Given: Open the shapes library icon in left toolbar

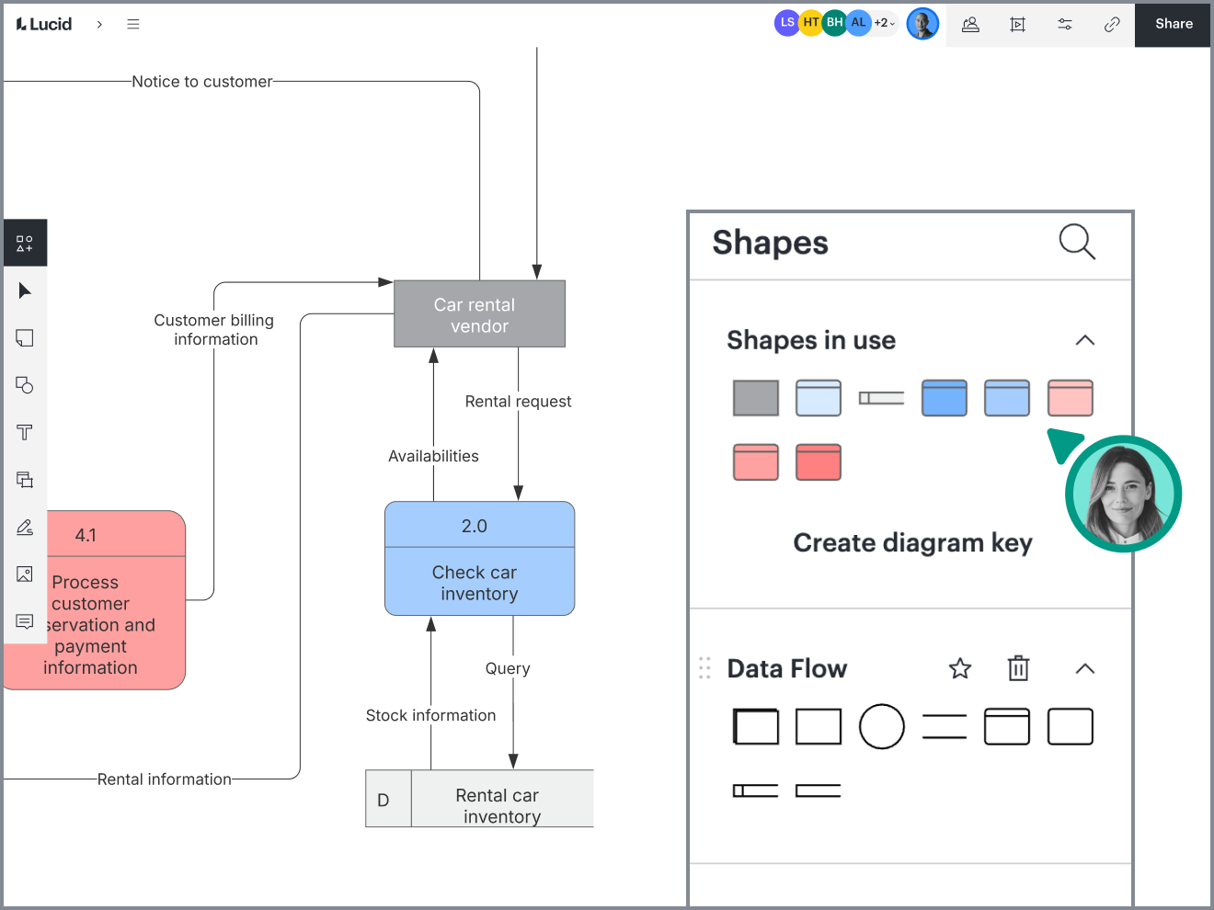Looking at the screenshot, I should (x=25, y=244).
